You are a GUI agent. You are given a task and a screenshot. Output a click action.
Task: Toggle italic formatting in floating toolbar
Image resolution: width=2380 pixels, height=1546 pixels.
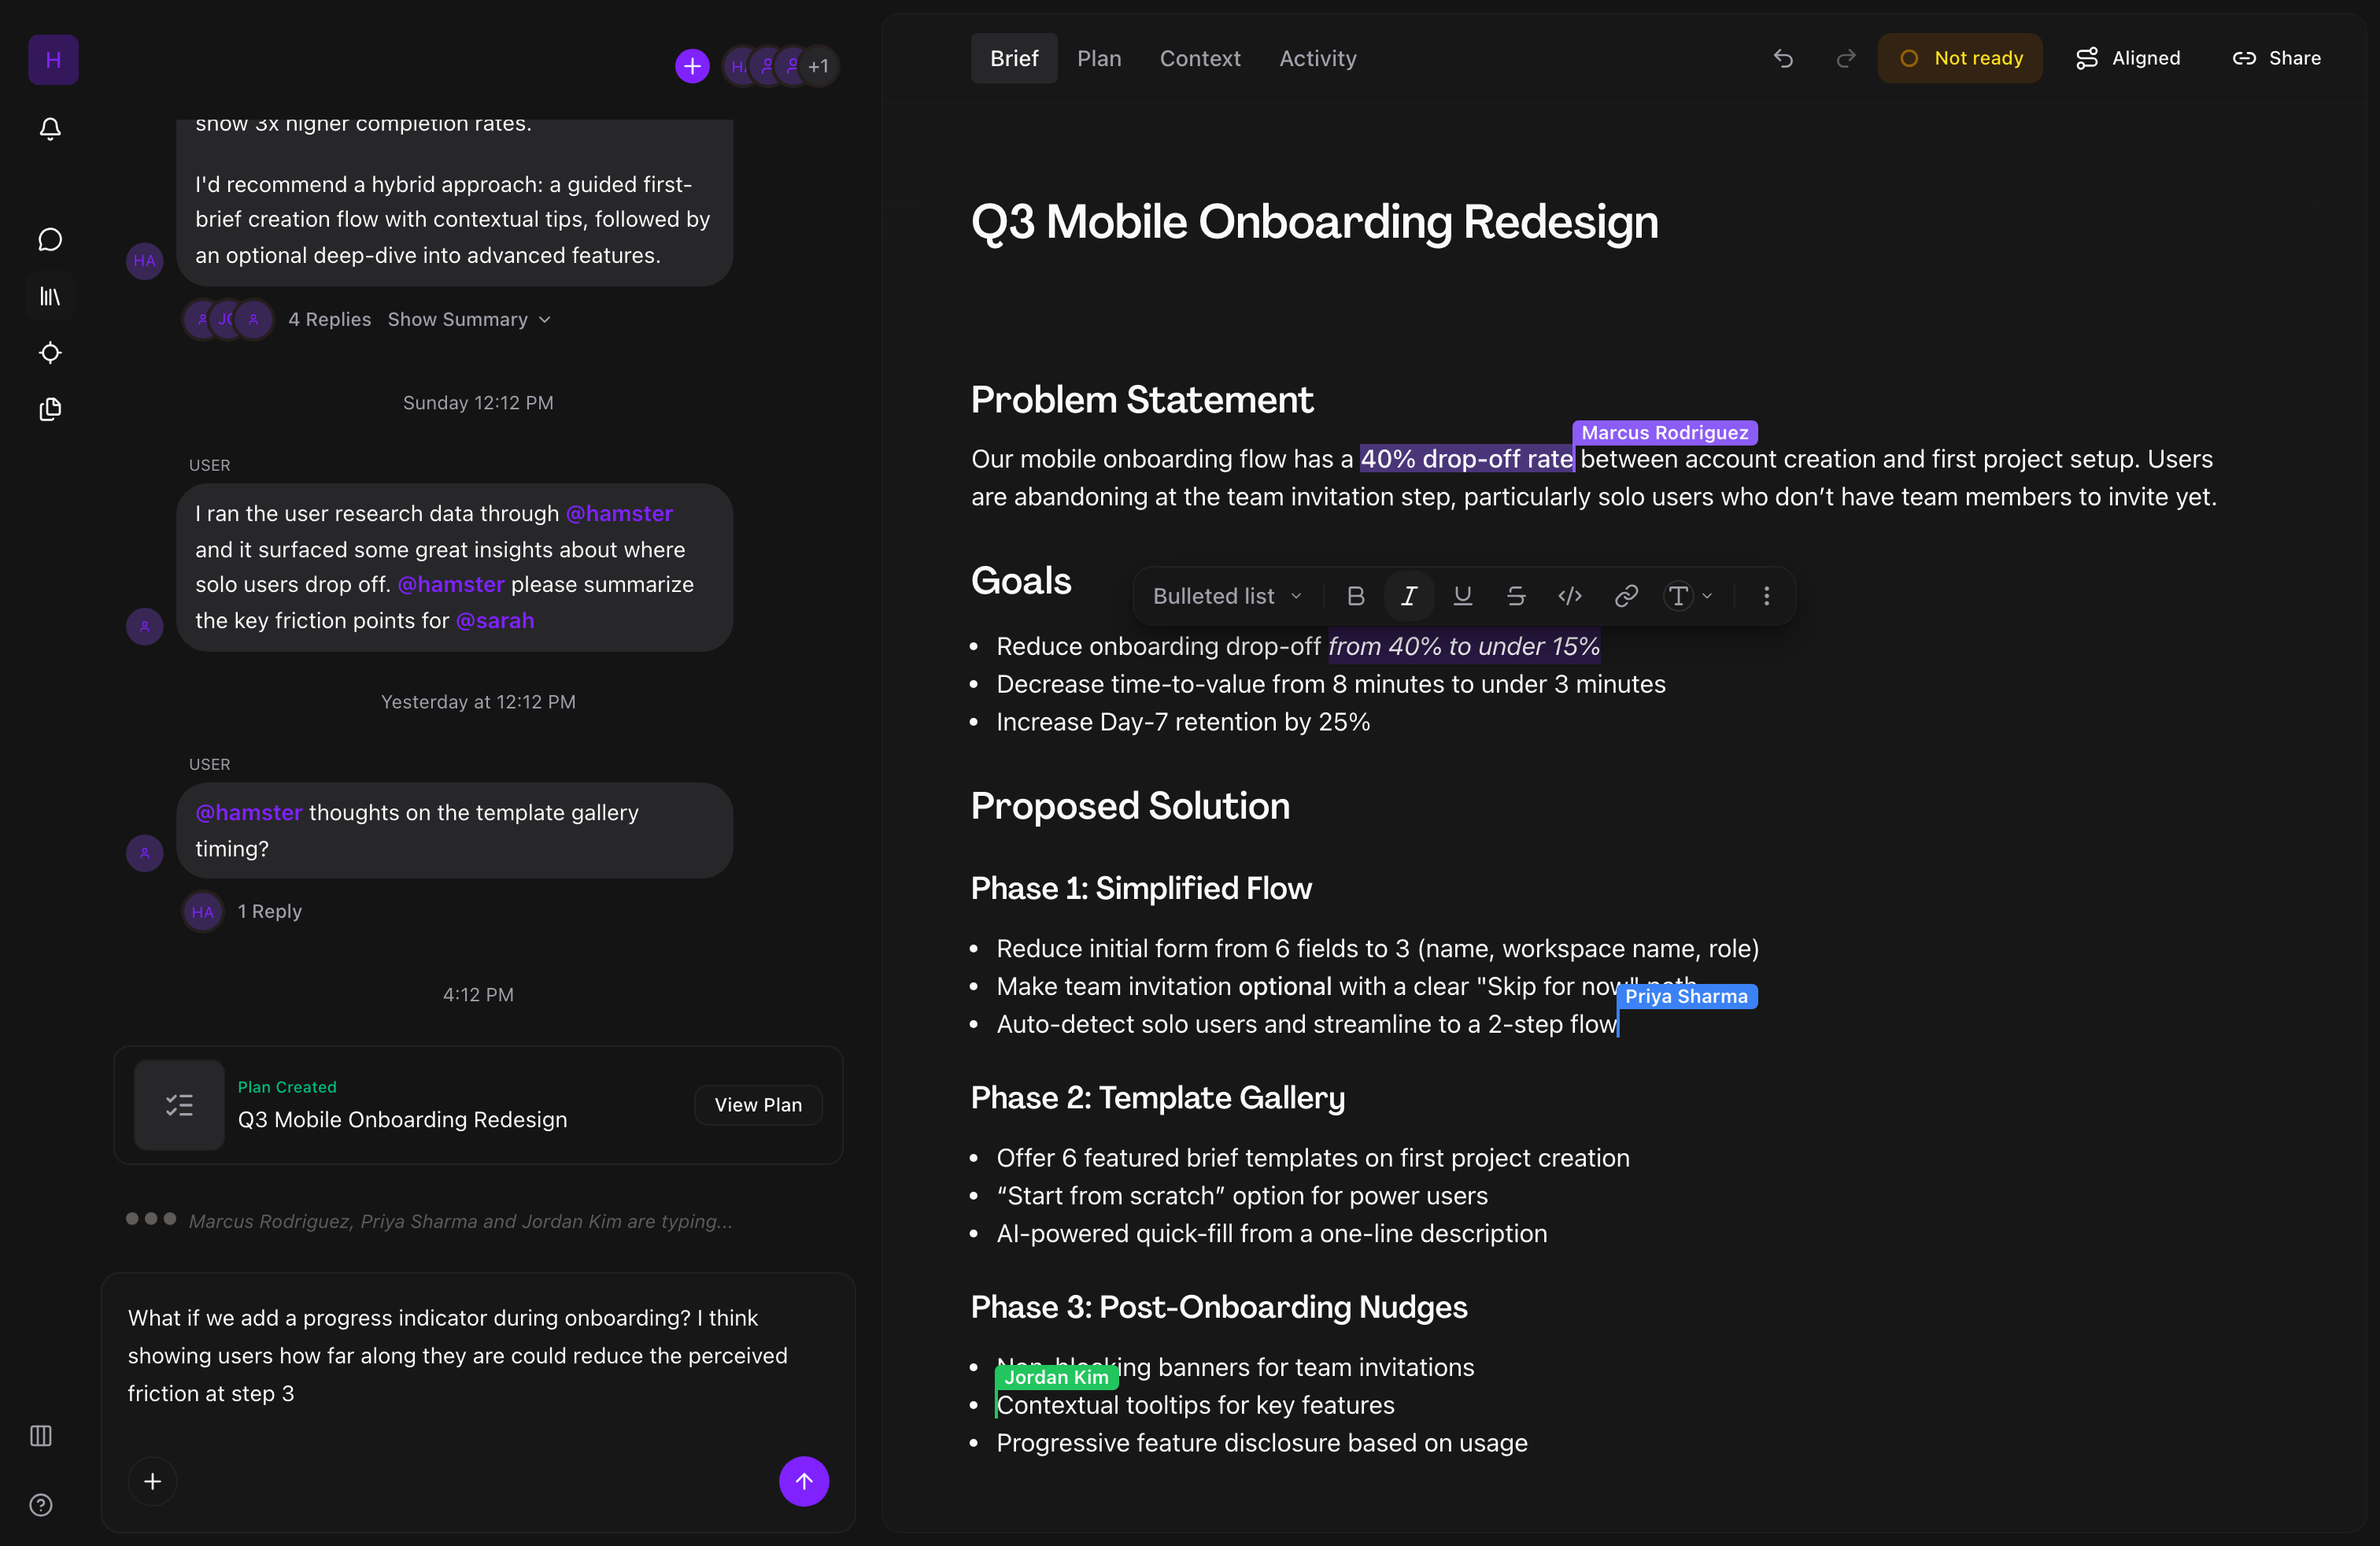(1409, 596)
